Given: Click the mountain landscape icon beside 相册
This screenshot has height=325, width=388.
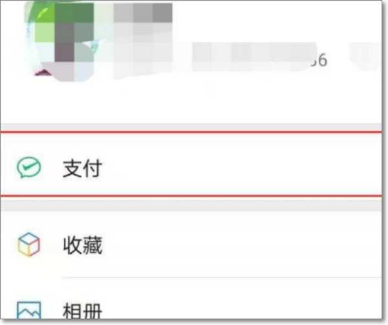Looking at the screenshot, I should [x=28, y=310].
